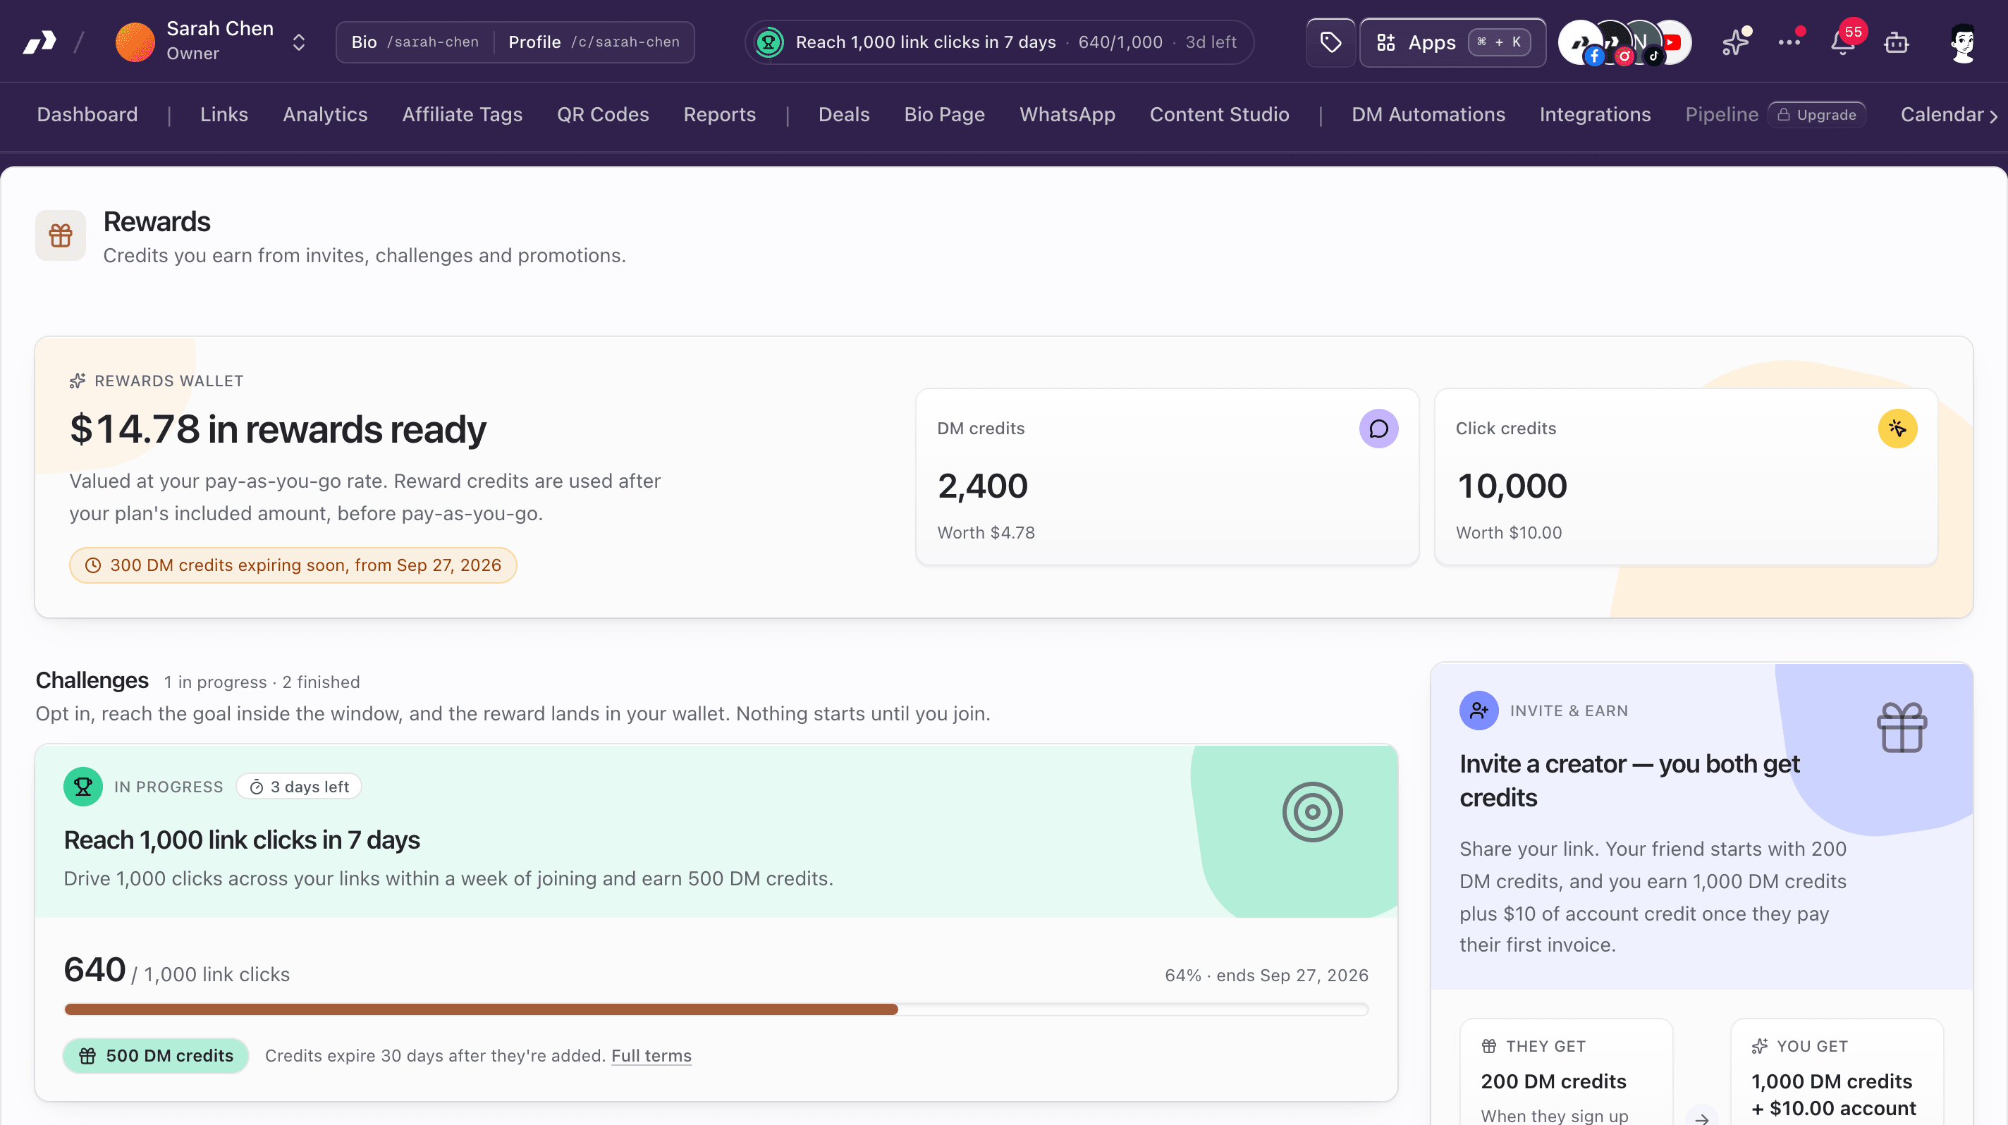
Task: Open the notifications bell with 55 badge
Action: pyautogui.click(x=1844, y=42)
